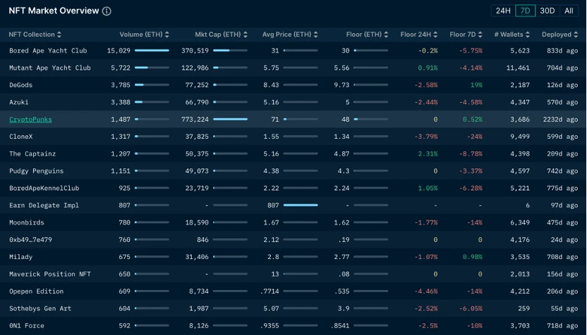Click Bored Ape volume value 15,029
The width and height of the screenshot is (587, 335).
click(119, 51)
